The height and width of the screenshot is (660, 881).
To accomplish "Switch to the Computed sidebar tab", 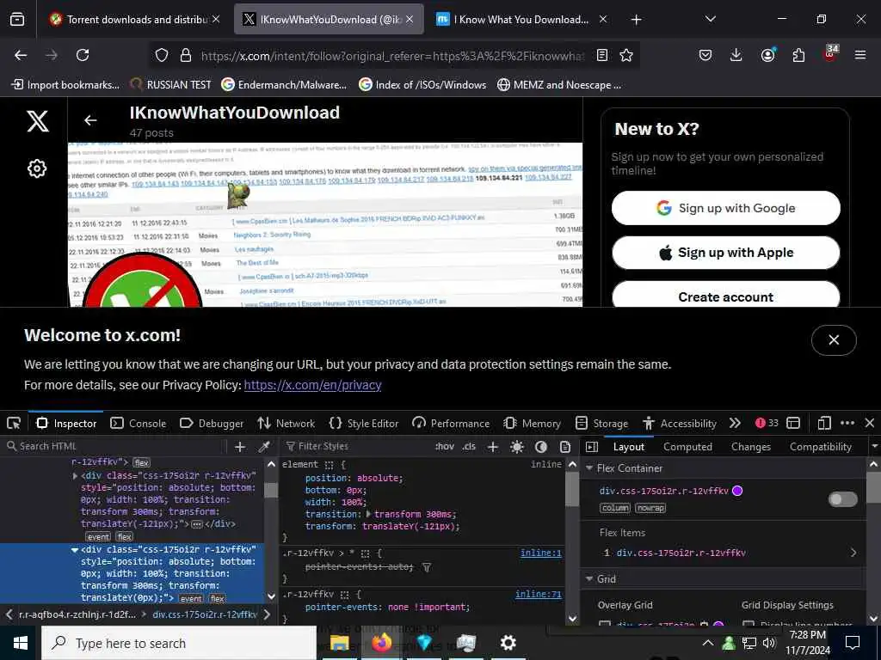I will [687, 447].
